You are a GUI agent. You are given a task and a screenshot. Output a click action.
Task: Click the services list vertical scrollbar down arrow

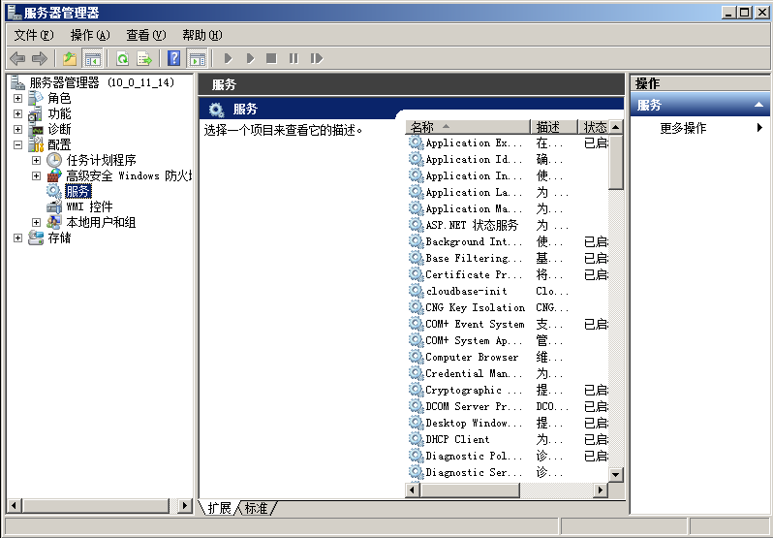(x=615, y=474)
